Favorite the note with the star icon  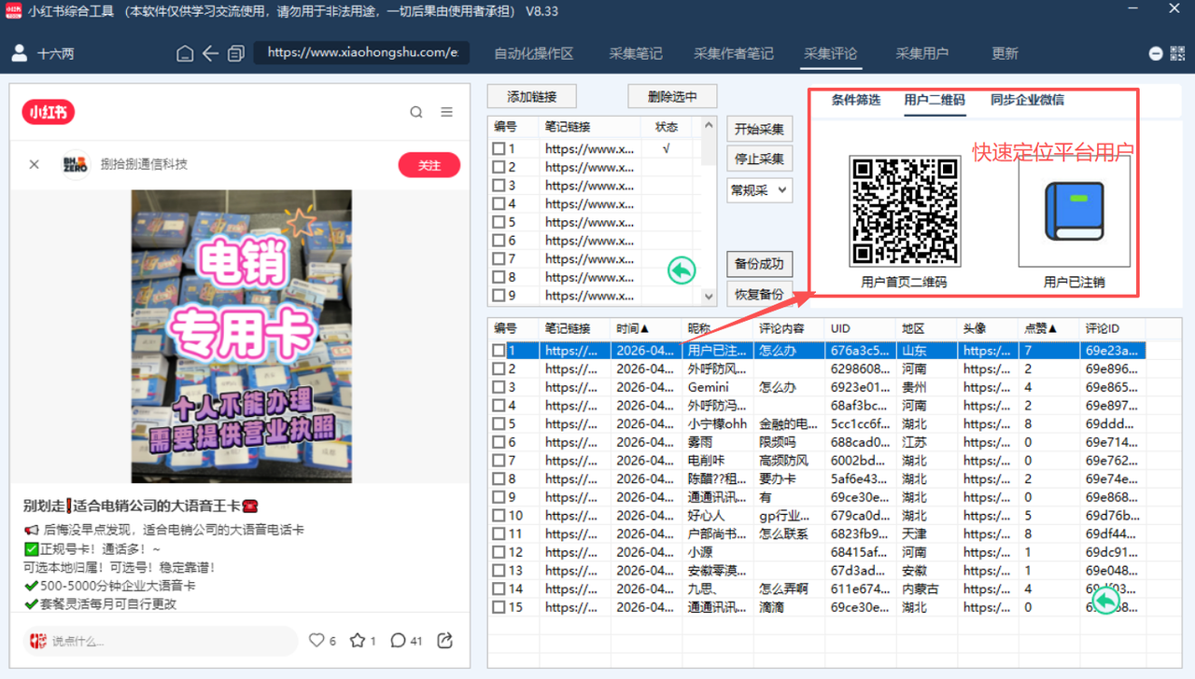[358, 640]
